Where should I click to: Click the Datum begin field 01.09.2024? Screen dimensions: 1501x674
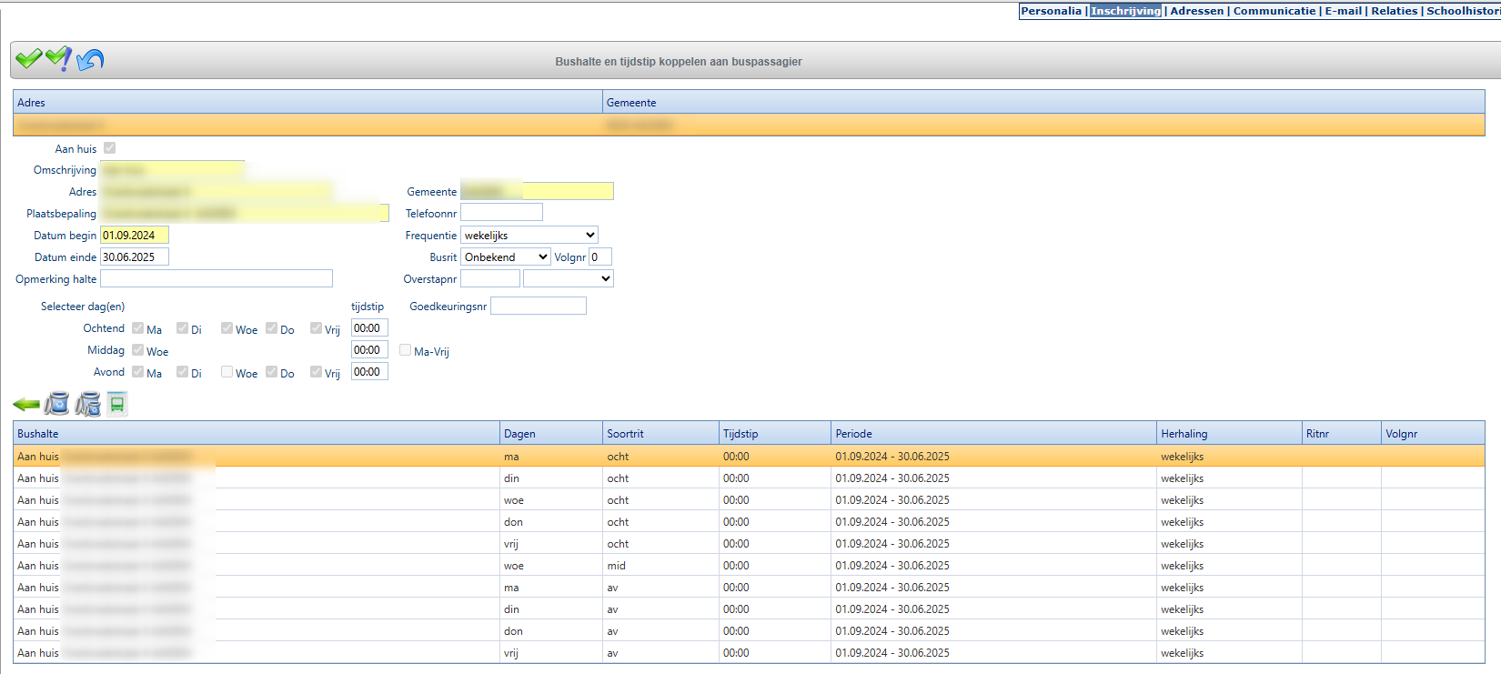(x=135, y=235)
